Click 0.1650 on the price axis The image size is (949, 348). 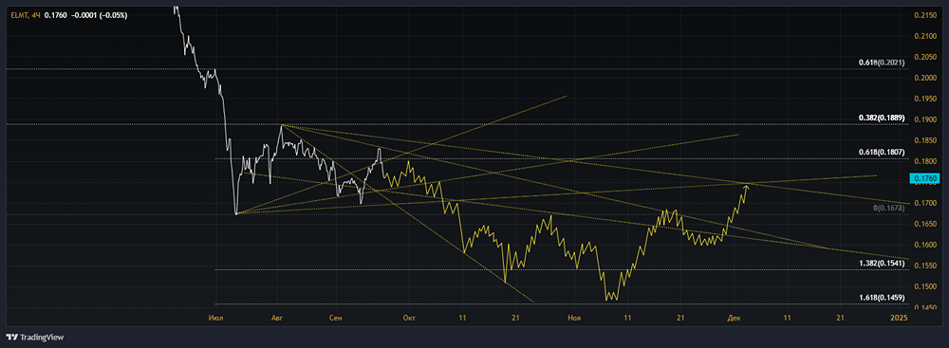point(926,224)
